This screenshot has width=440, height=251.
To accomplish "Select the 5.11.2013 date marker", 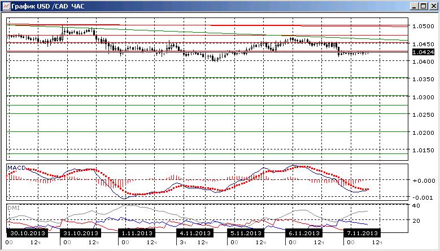I will (x=246, y=233).
